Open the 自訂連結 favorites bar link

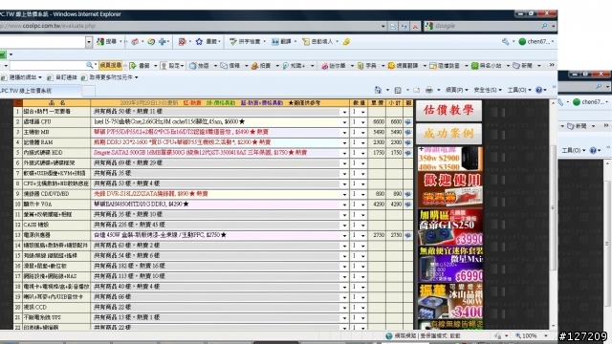[62, 77]
